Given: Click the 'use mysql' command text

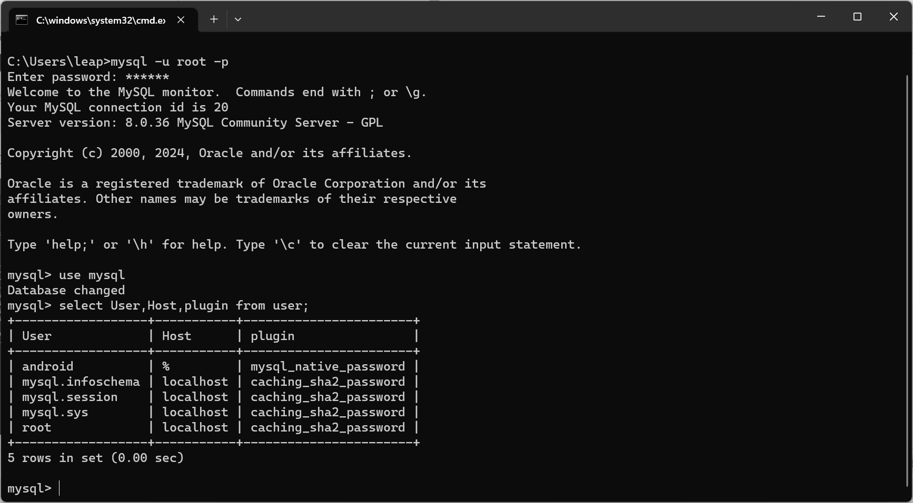Looking at the screenshot, I should coord(92,275).
